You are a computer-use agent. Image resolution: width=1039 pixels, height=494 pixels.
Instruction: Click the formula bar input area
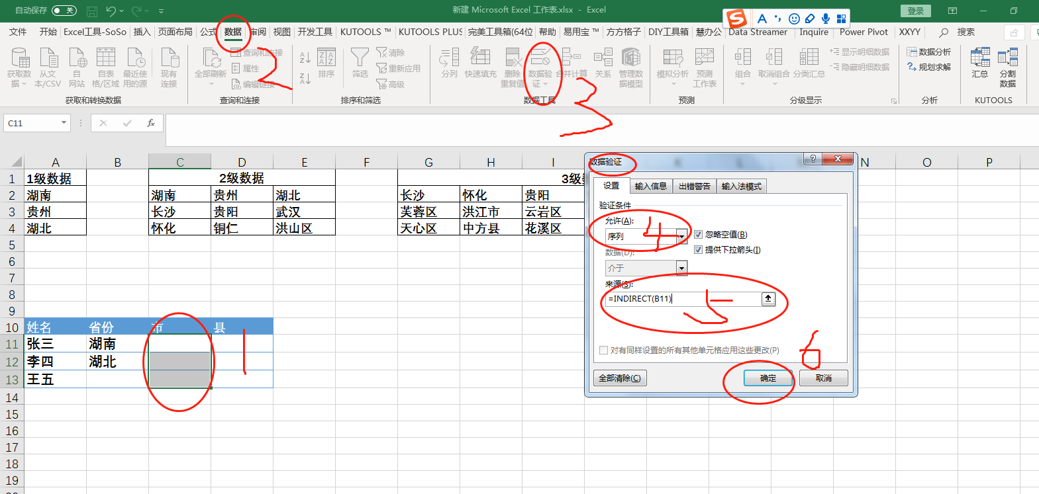point(602,130)
